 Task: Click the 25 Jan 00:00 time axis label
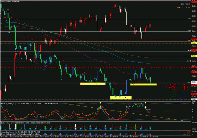click(74, 137)
